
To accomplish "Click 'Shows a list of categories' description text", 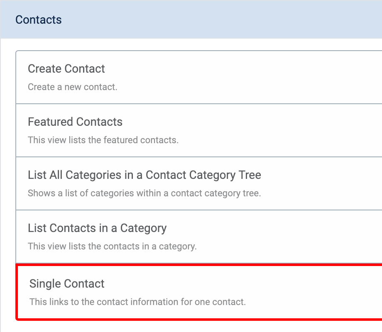I will tap(144, 193).
